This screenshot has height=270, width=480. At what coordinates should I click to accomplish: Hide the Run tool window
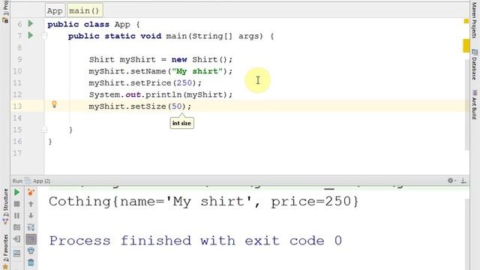(463, 181)
